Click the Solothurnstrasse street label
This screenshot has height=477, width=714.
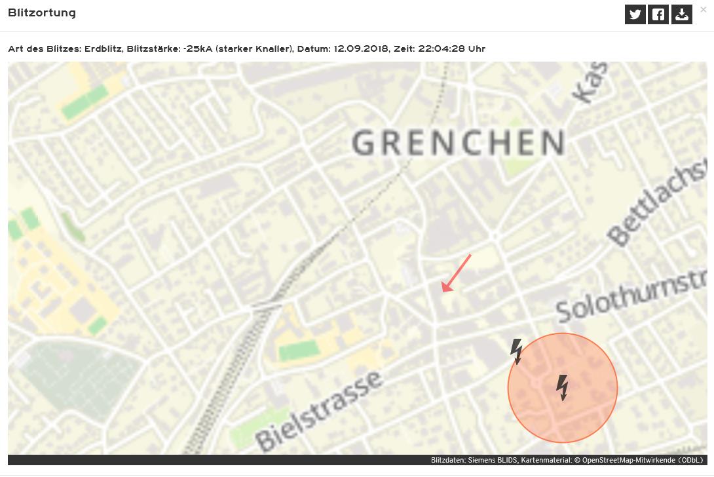[x=631, y=296]
